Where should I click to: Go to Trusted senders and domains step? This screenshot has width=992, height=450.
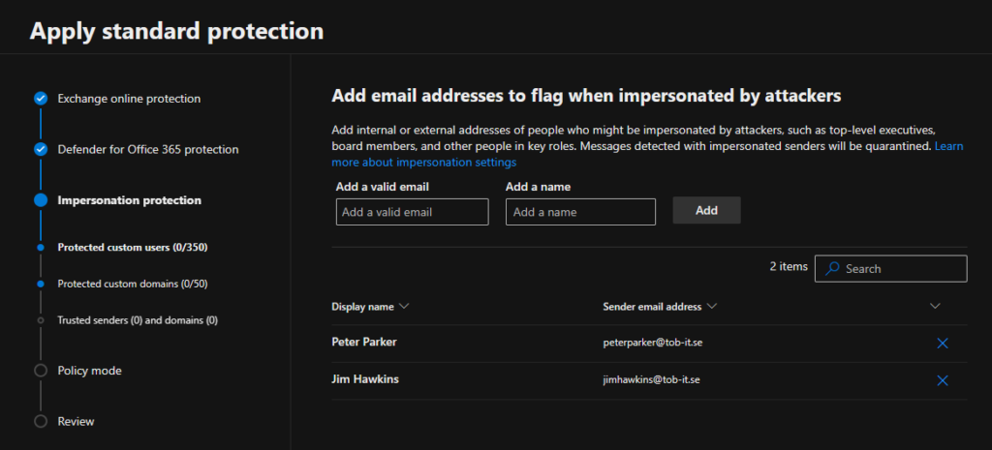[137, 319]
